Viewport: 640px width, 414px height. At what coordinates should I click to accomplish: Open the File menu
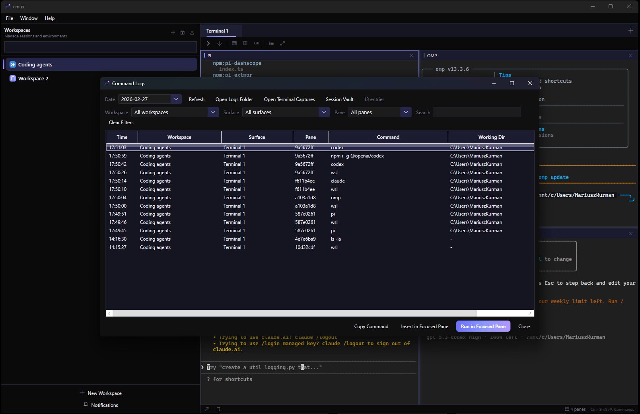pos(10,18)
